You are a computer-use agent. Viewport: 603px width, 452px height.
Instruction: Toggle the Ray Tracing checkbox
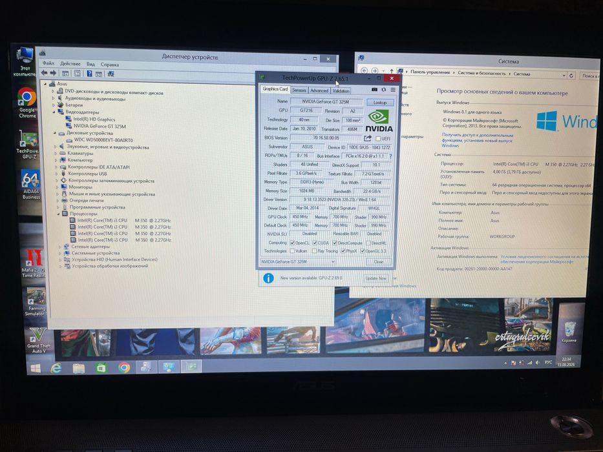pos(315,251)
